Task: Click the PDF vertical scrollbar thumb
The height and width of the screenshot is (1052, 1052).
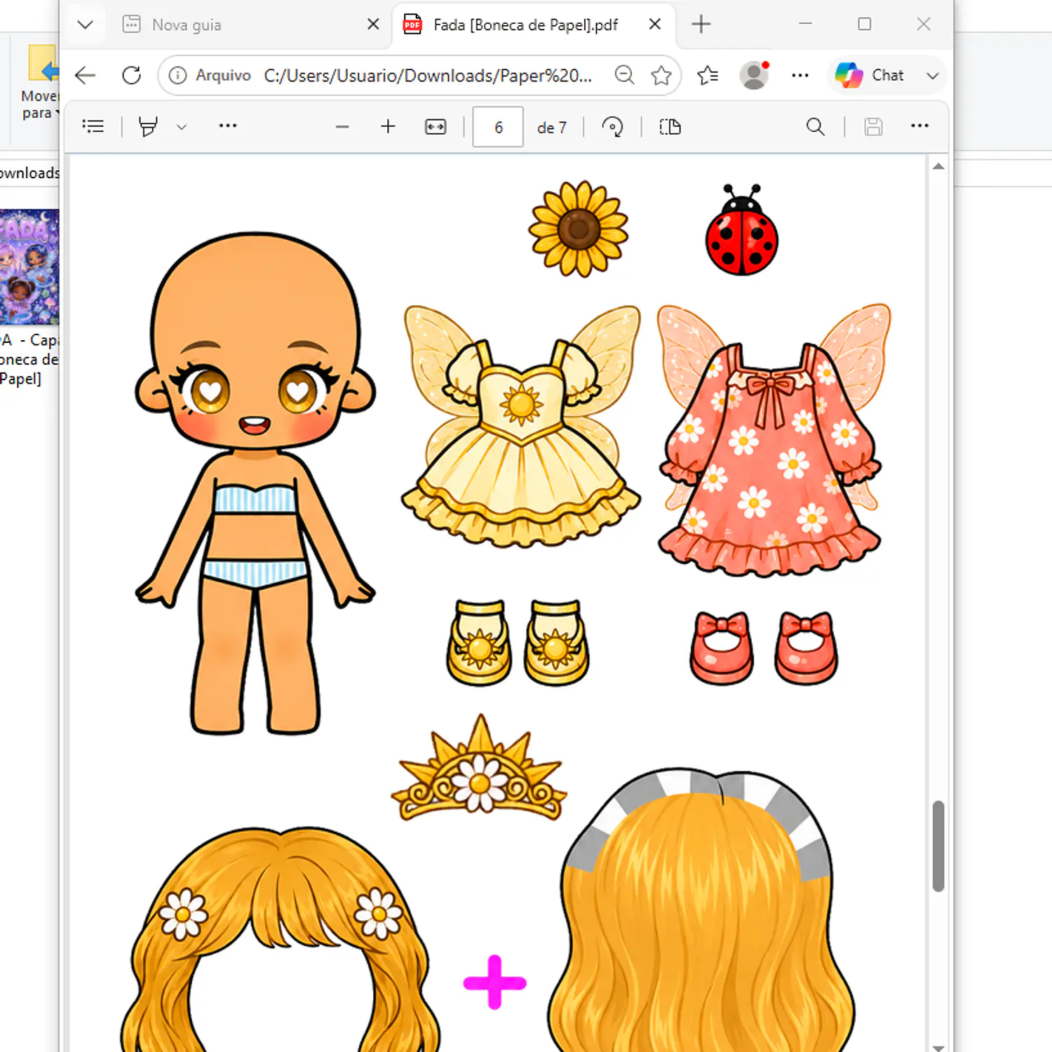Action: (x=938, y=846)
